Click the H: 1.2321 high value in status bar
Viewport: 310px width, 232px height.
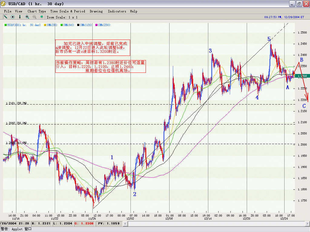pos(41,224)
